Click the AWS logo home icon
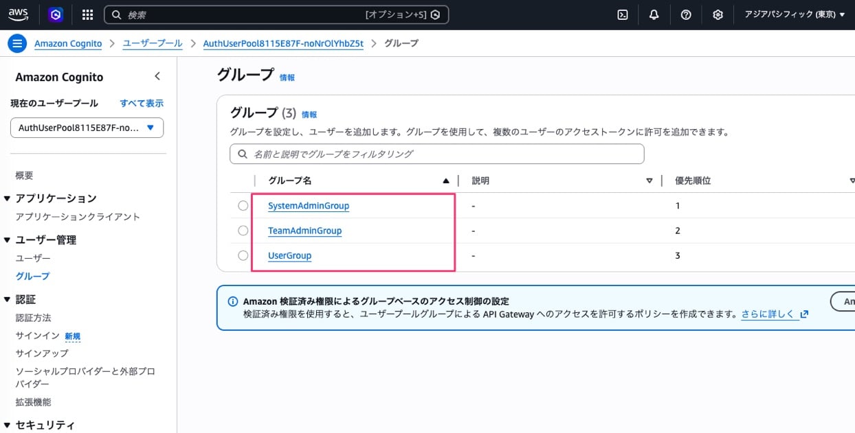 (19, 14)
